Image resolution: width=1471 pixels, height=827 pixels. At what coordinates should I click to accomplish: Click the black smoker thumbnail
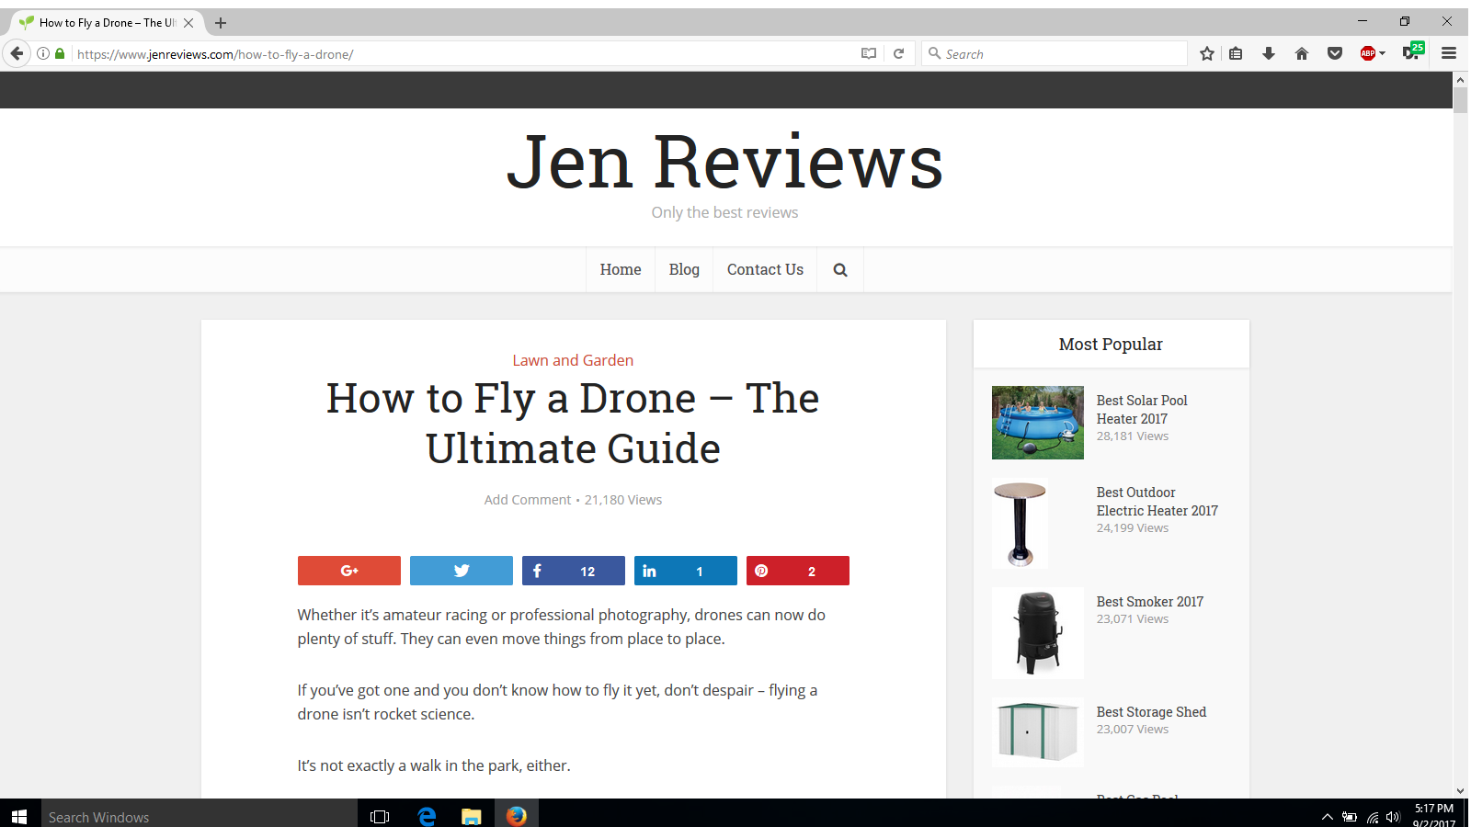[1038, 633]
